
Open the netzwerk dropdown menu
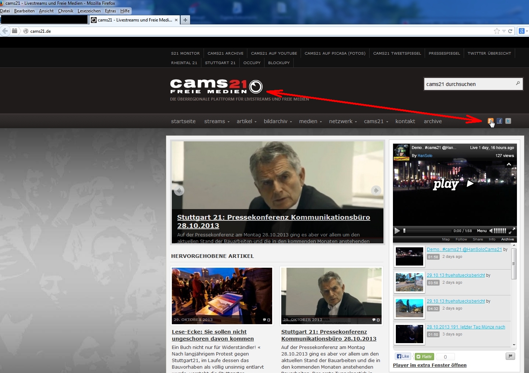pos(343,121)
